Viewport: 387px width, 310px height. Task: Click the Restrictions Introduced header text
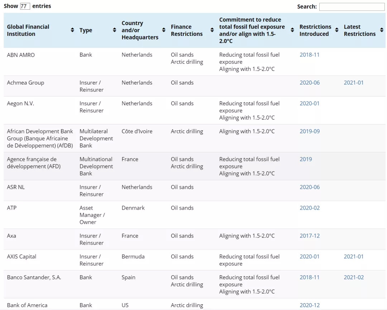(x=315, y=30)
